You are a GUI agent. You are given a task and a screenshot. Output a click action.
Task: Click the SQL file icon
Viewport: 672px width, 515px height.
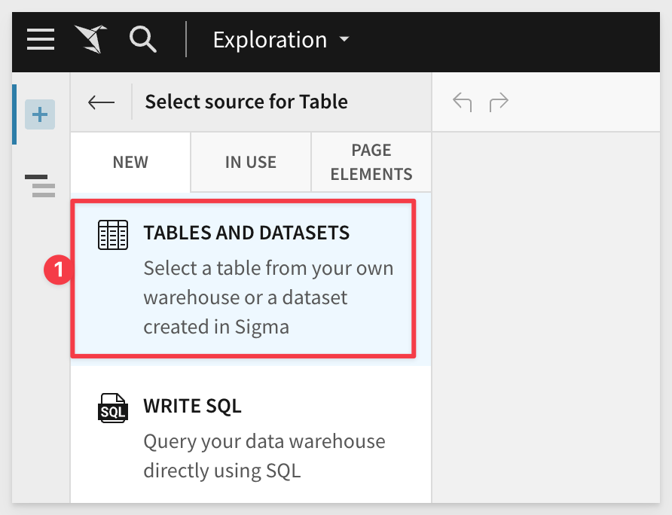tap(114, 408)
